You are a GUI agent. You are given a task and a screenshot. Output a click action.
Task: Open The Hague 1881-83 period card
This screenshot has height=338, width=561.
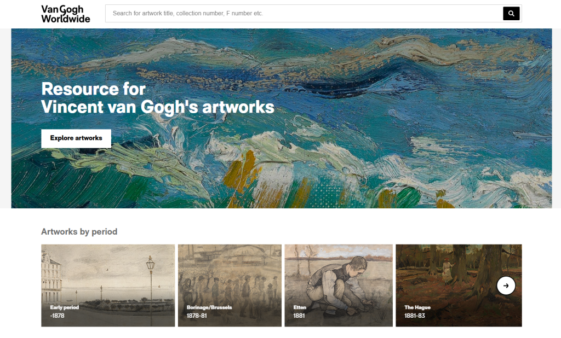459,285
